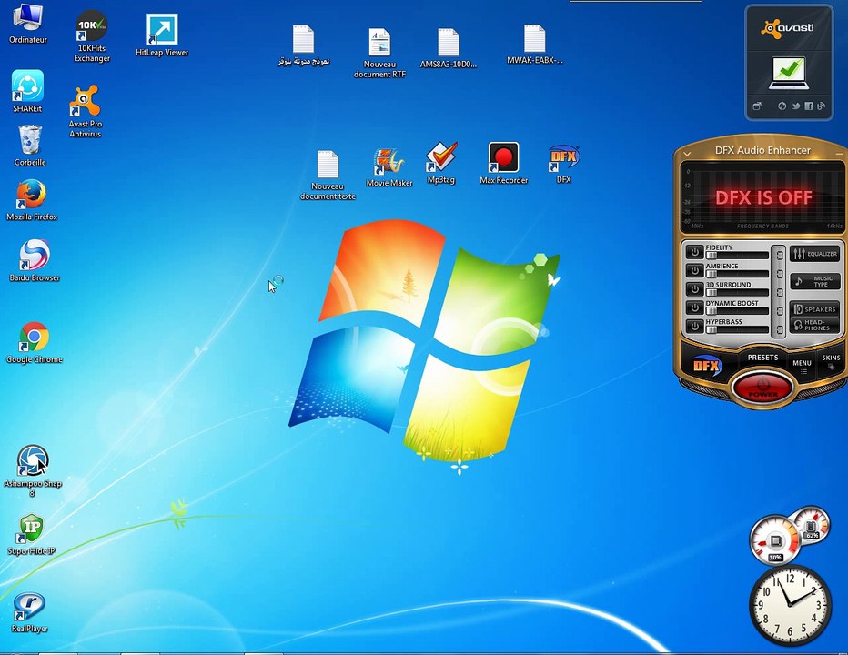Select the Baidu Browser shortcut
848x655 pixels.
tap(34, 261)
